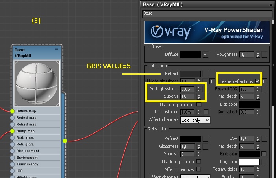
Task: Pick the Refract color swatch
Action: pos(190,138)
